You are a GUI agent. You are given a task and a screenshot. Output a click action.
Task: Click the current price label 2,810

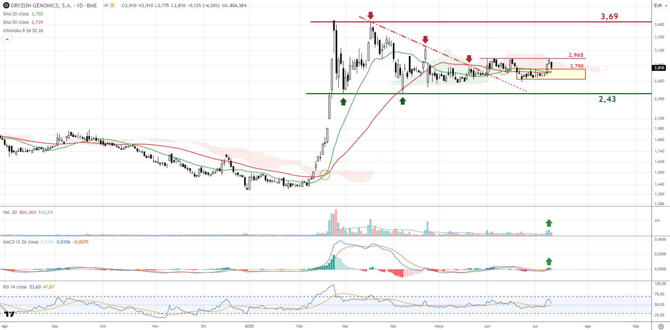click(659, 68)
